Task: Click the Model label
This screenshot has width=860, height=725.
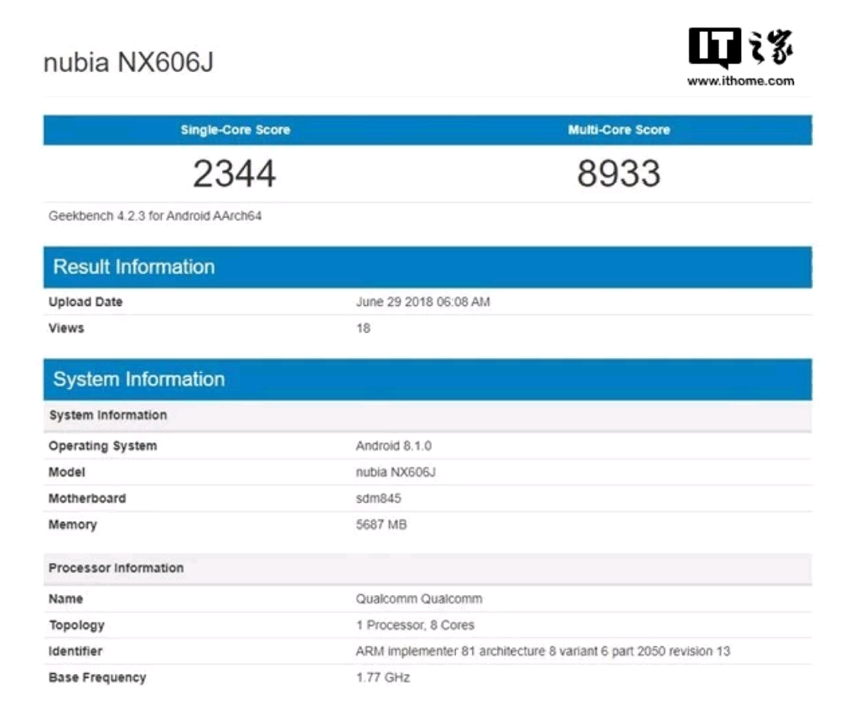Action: pyautogui.click(x=67, y=472)
